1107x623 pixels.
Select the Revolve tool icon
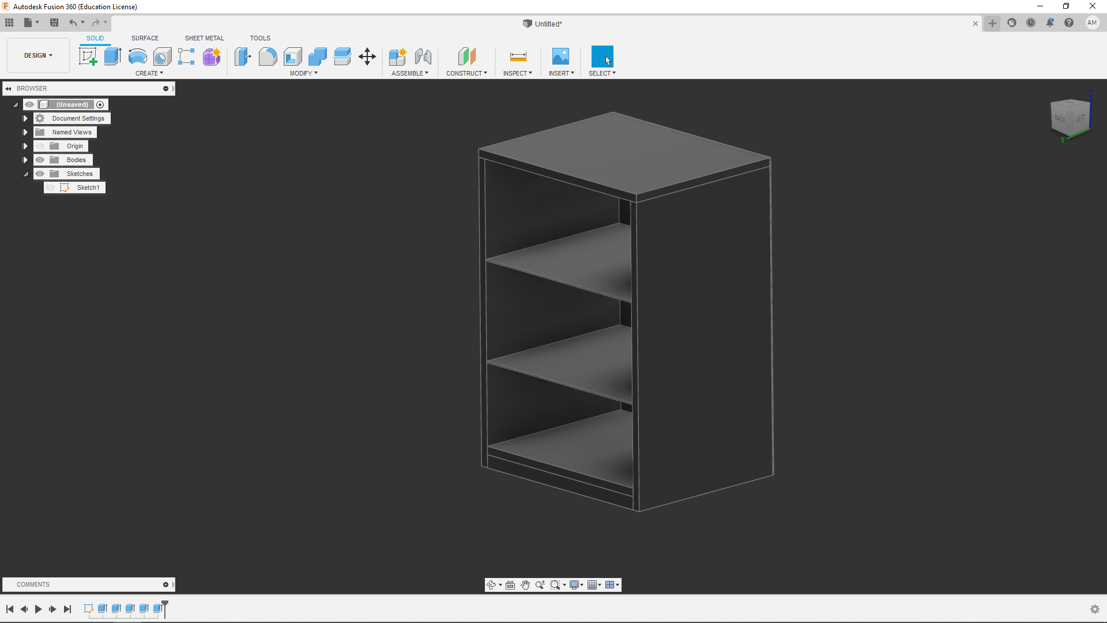[137, 57]
